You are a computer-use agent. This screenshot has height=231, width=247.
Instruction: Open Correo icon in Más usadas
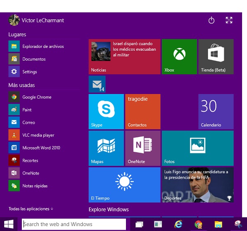click(14, 122)
